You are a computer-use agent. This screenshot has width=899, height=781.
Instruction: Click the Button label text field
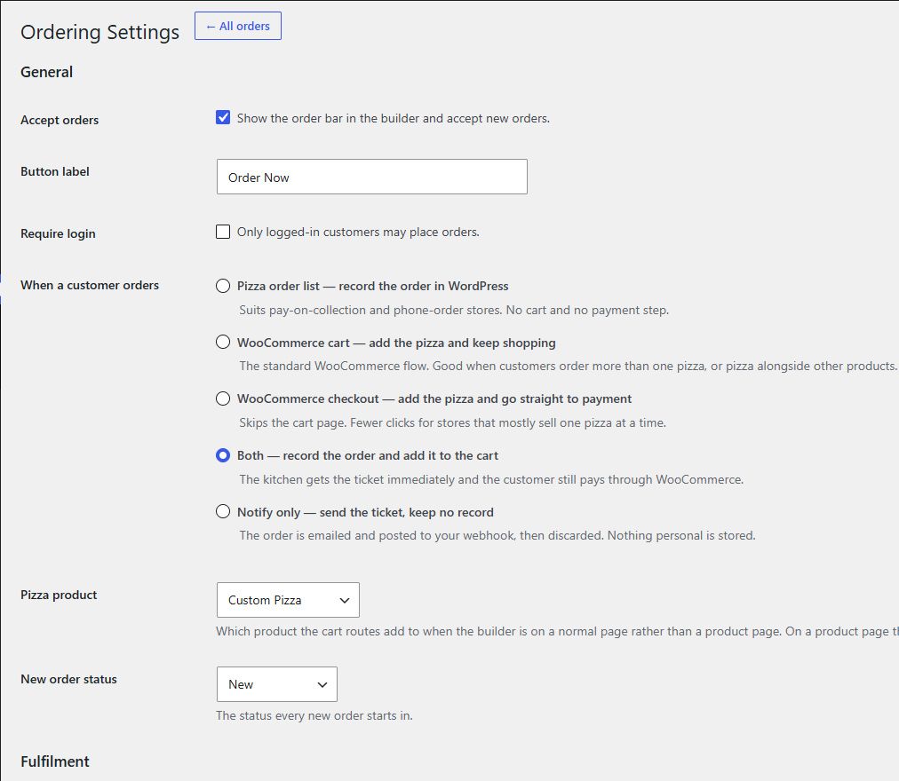371,177
